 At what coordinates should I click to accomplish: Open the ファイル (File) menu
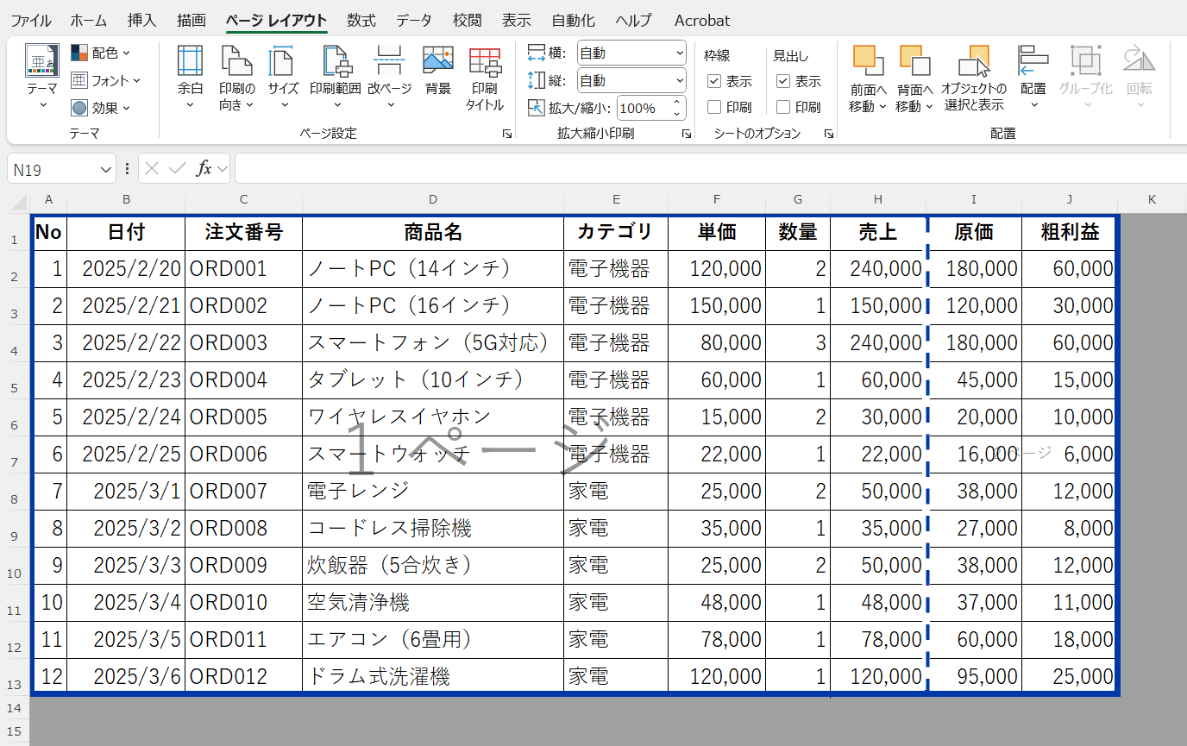click(30, 21)
